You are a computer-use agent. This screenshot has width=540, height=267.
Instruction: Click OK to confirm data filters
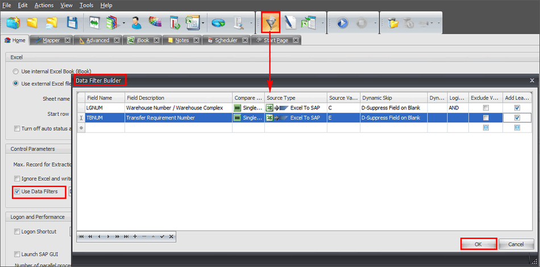(478, 244)
